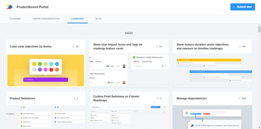Click the purple Objective bar in thumbnail
Viewport: 261px width, 129px height.
[46, 80]
